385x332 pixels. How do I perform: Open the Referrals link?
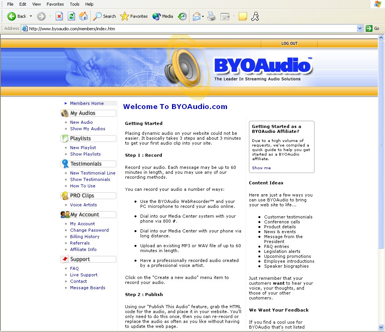tap(80, 243)
